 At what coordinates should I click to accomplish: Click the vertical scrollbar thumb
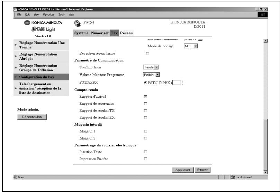tap(265, 144)
